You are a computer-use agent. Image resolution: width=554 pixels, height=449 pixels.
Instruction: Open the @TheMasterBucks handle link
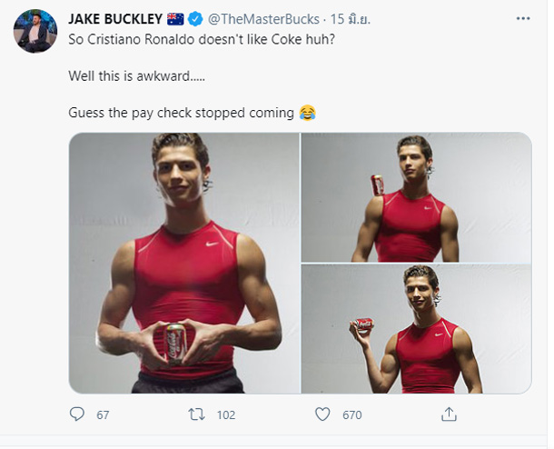[x=263, y=19]
